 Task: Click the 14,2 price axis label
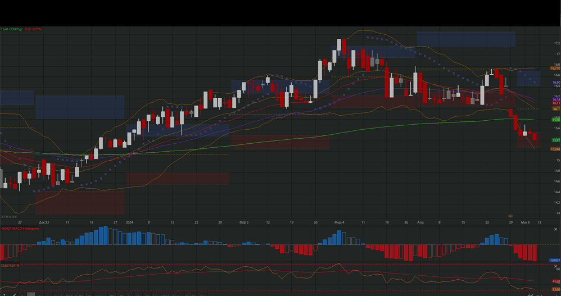coord(557,202)
